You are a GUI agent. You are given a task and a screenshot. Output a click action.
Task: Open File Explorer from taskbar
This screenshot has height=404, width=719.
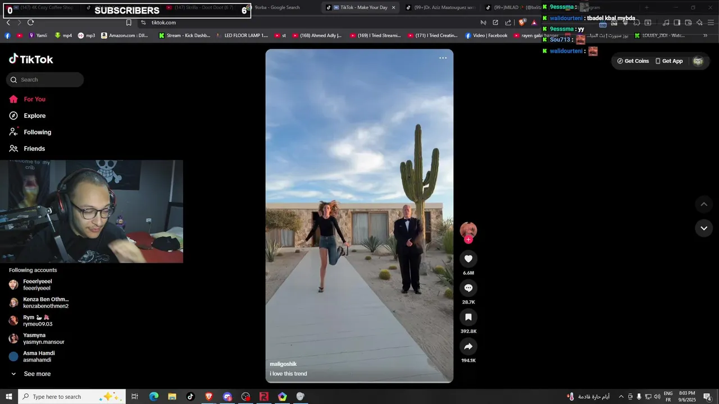172,397
